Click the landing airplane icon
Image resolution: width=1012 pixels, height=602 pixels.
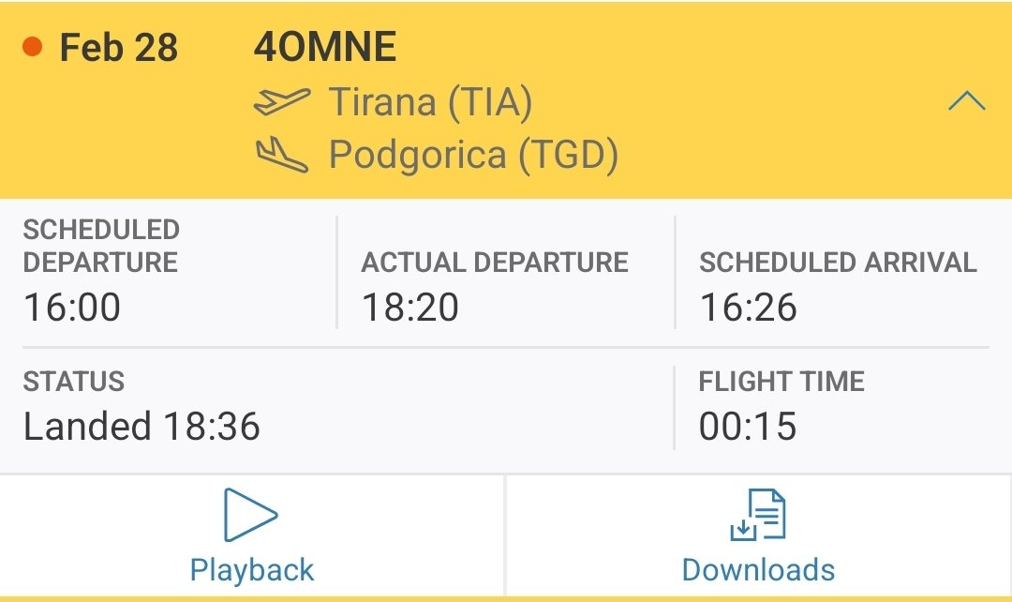tap(282, 155)
